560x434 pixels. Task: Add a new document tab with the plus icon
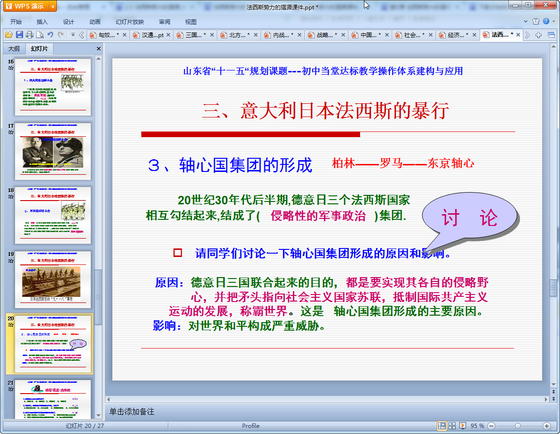538,35
